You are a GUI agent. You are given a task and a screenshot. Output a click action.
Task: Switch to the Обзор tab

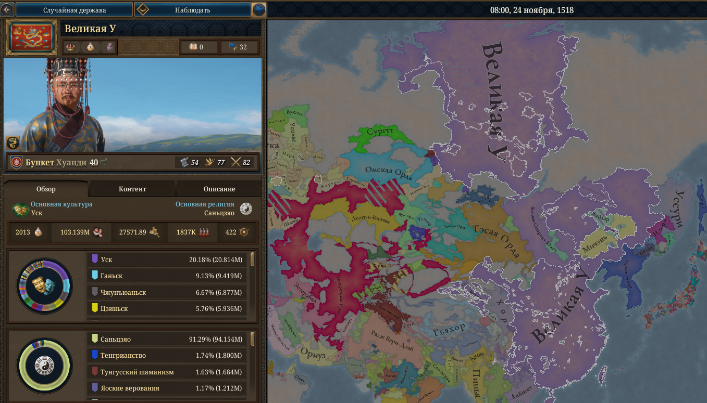(46, 189)
